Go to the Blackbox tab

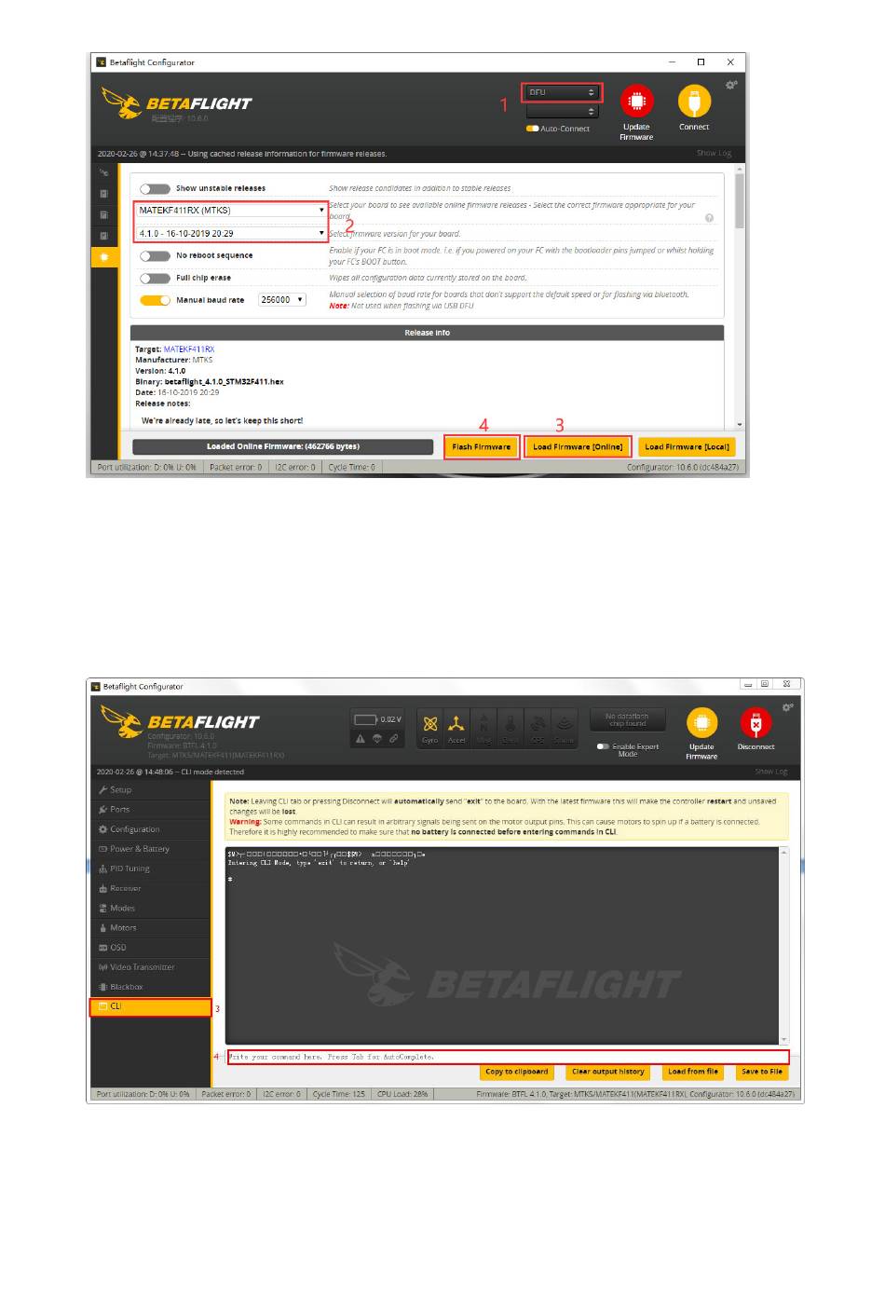(151, 987)
